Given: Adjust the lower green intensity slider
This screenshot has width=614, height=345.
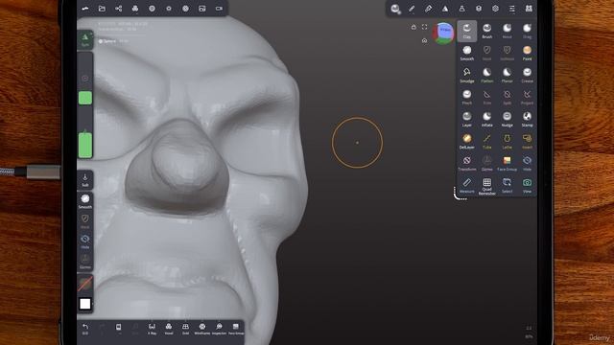Looking at the screenshot, I should [x=85, y=145].
